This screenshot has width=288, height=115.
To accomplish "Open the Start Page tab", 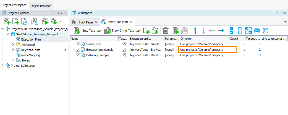I will [x=85, y=22].
